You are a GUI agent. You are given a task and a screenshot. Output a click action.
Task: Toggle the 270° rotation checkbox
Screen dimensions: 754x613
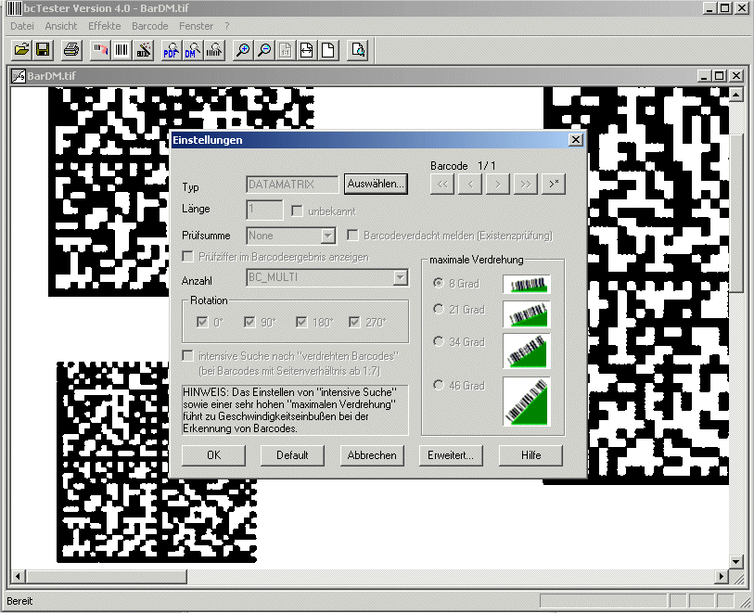coord(354,322)
